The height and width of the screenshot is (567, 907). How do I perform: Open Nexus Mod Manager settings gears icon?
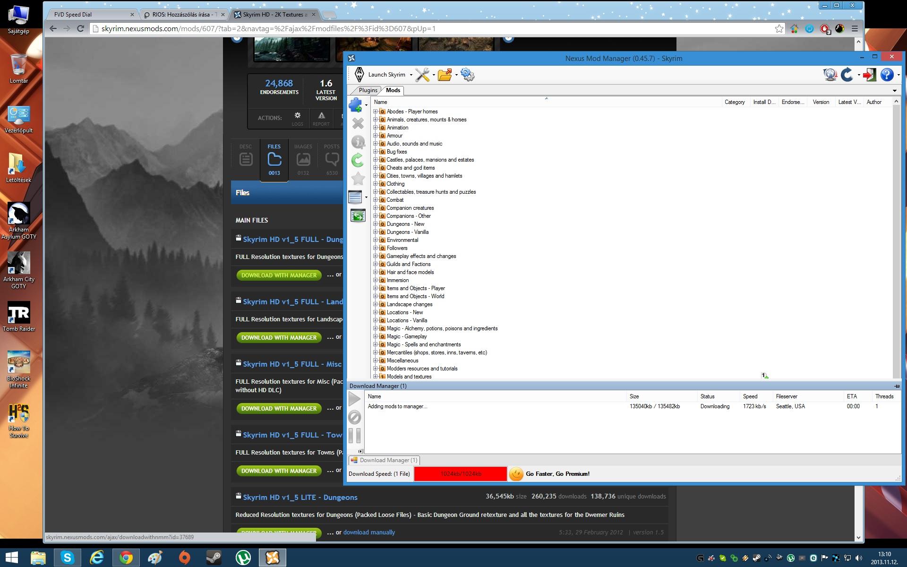(467, 75)
